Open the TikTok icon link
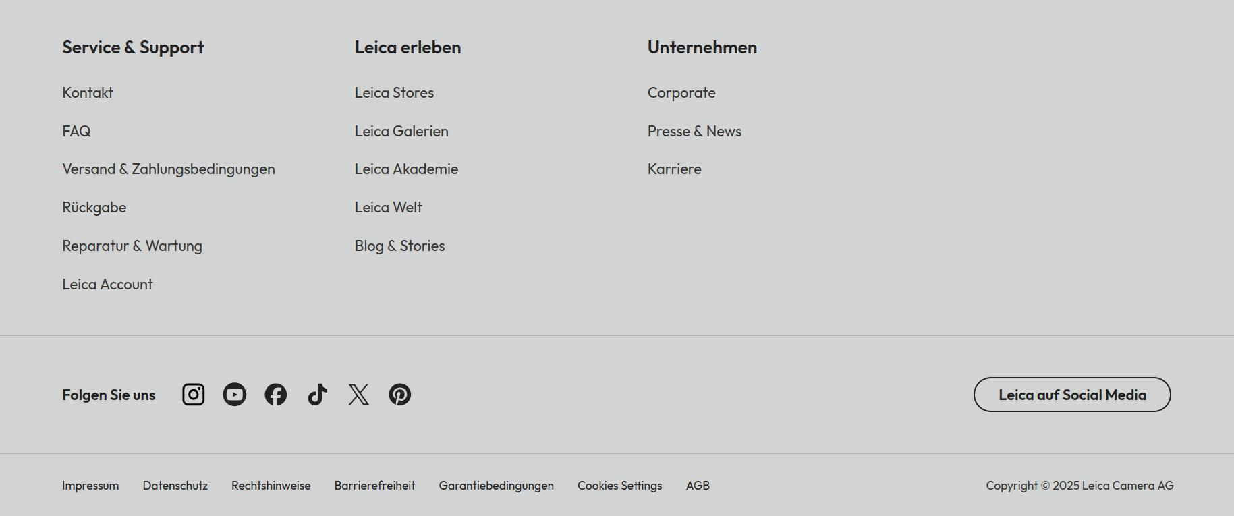 [x=317, y=395]
